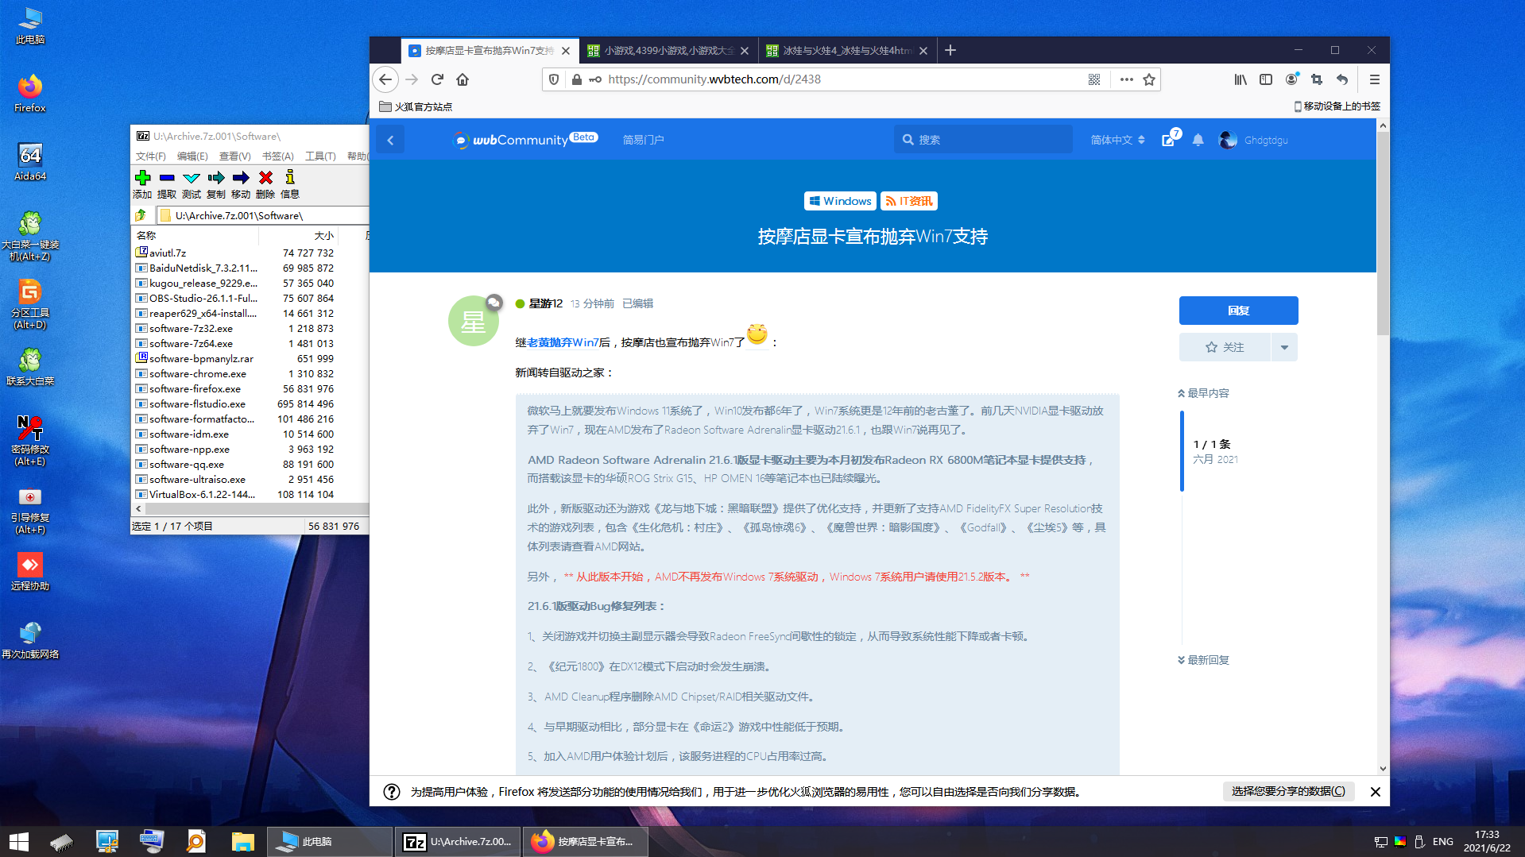Click the IT资讯 tag label
1525x857 pixels.
pos(908,201)
